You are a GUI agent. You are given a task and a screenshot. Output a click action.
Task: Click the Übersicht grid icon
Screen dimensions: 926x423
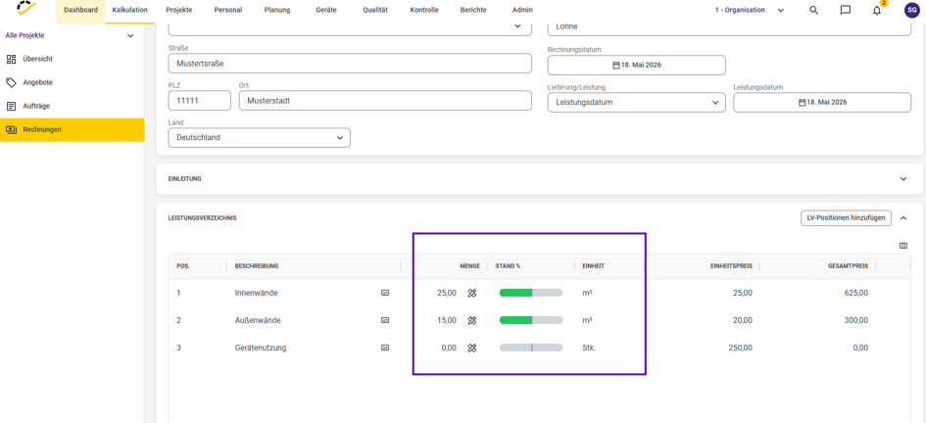coord(11,59)
